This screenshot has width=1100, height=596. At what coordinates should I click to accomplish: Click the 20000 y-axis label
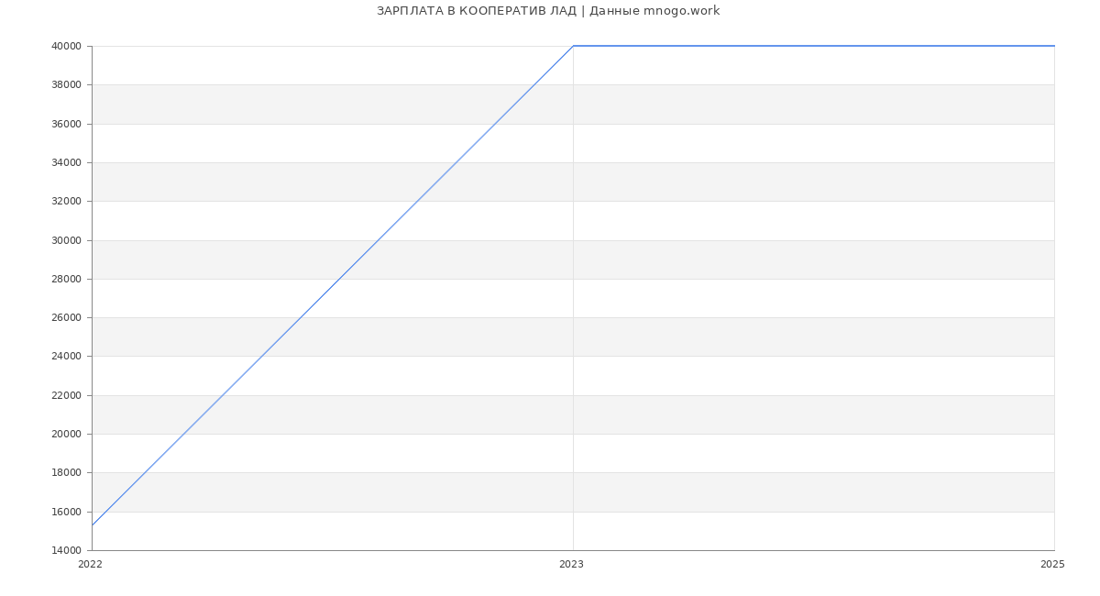tap(66, 435)
